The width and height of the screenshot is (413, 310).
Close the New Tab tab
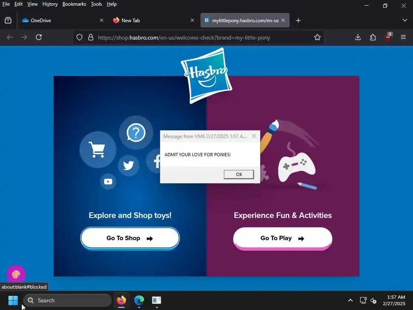click(192, 20)
